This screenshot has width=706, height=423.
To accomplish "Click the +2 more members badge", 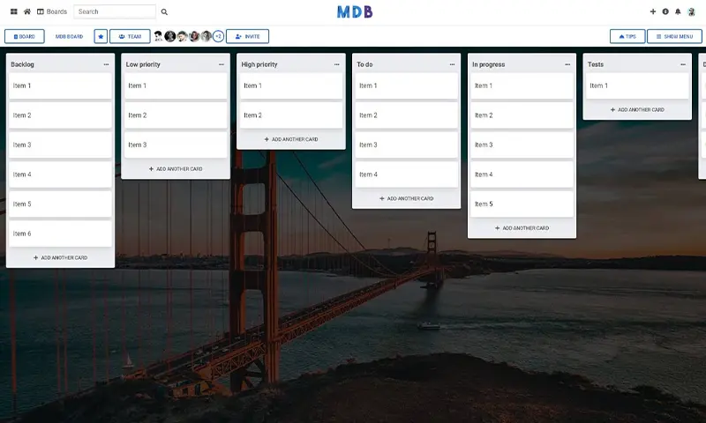I will click(218, 36).
